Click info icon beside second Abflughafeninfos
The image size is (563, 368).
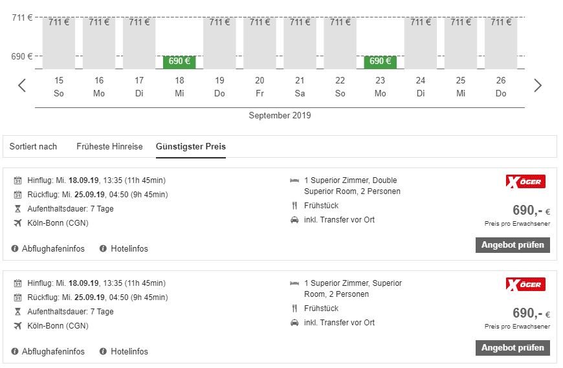pyautogui.click(x=15, y=352)
